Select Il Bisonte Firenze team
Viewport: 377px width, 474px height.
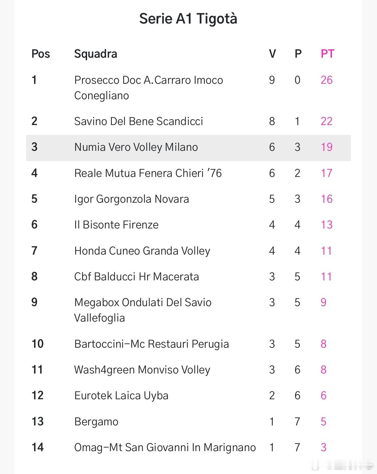click(116, 225)
